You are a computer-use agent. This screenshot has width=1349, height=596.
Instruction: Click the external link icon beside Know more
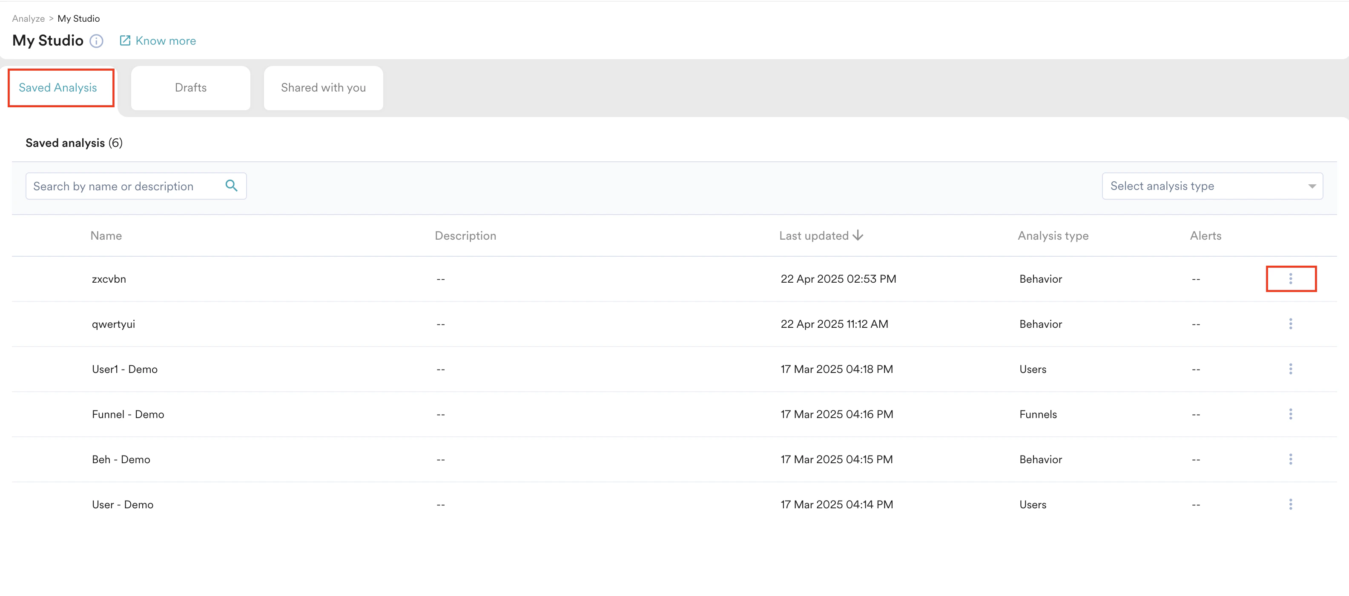click(x=125, y=40)
